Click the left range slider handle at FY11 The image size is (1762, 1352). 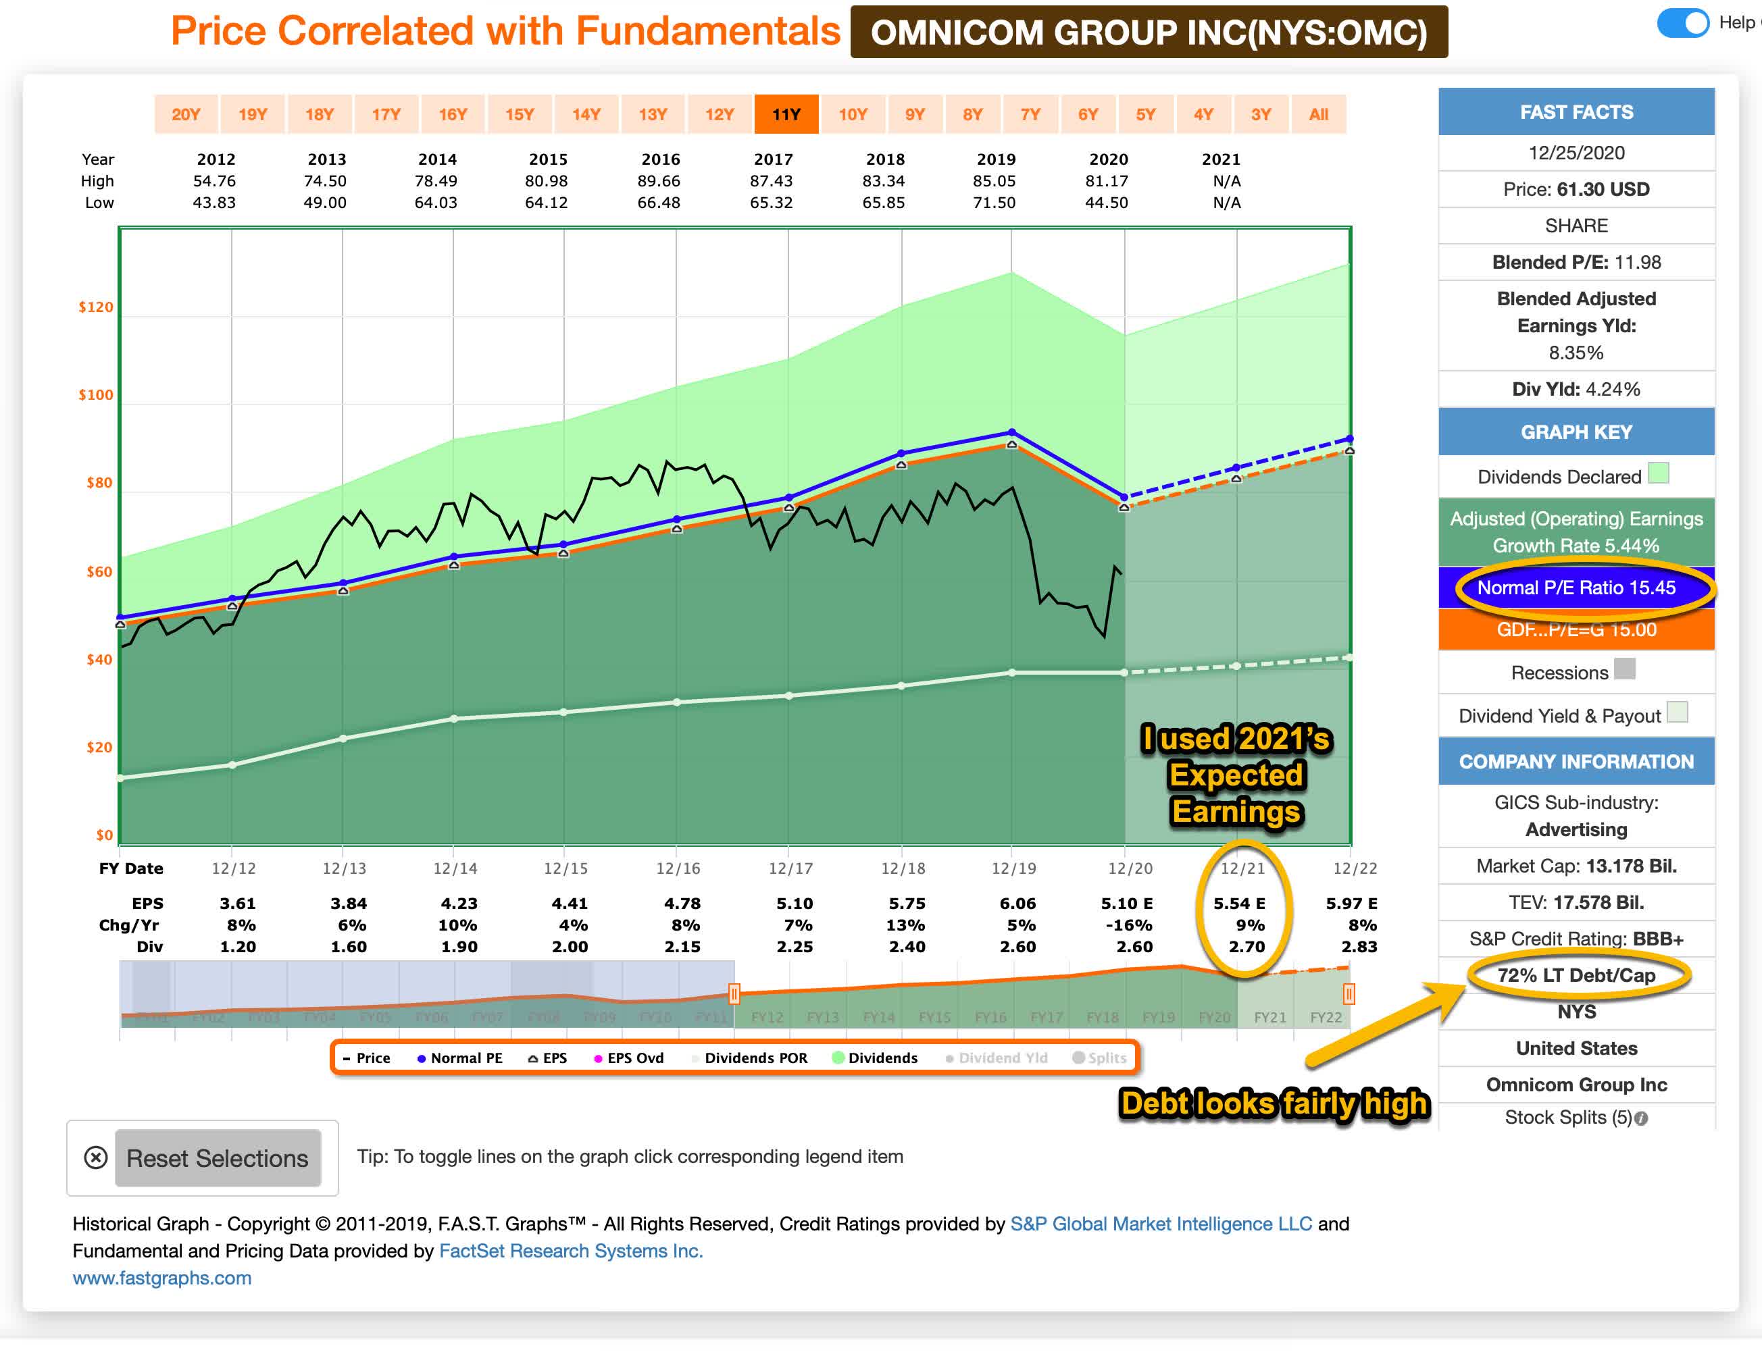pyautogui.click(x=734, y=994)
